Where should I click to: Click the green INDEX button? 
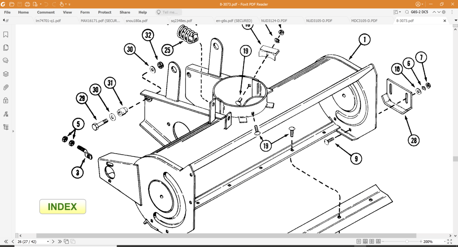[x=63, y=207]
